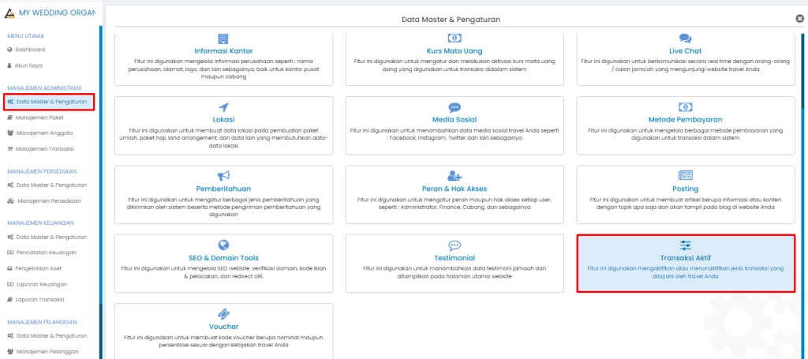Click the Informasi Kantor building icon
Image resolution: width=808 pixels, height=359 pixels.
(x=223, y=38)
